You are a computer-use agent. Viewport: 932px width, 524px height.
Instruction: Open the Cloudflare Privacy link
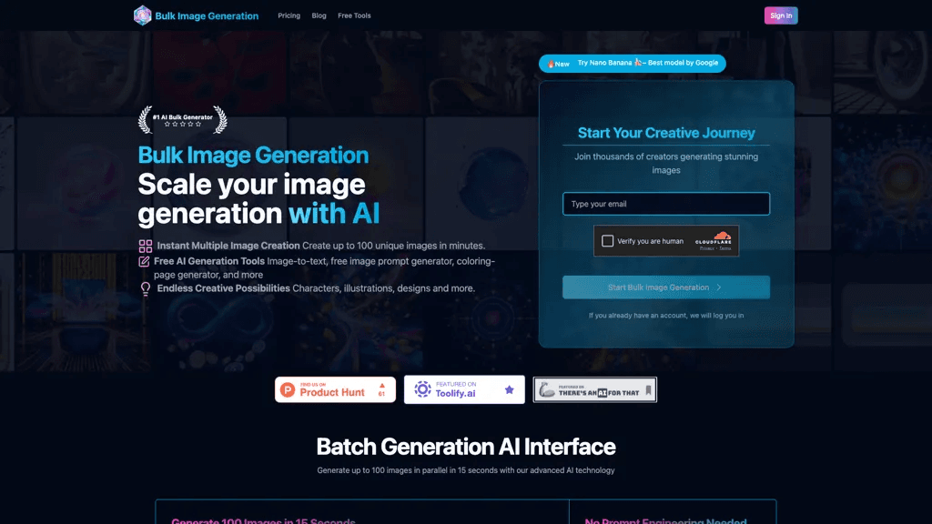[706, 248]
